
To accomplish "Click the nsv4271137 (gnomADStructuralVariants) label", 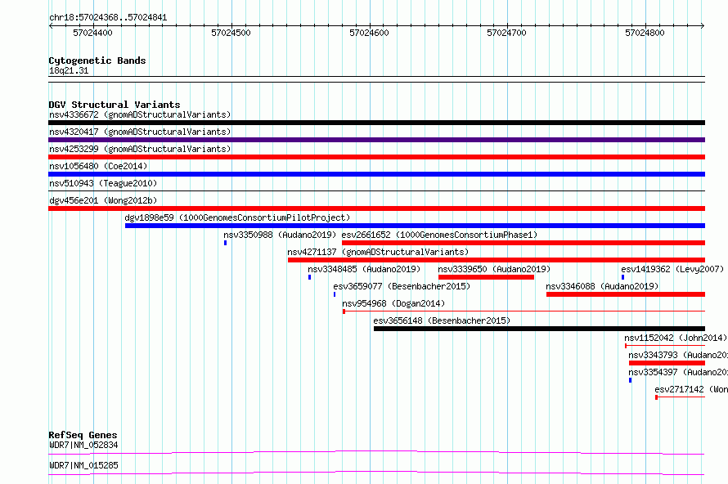I will point(378,252).
